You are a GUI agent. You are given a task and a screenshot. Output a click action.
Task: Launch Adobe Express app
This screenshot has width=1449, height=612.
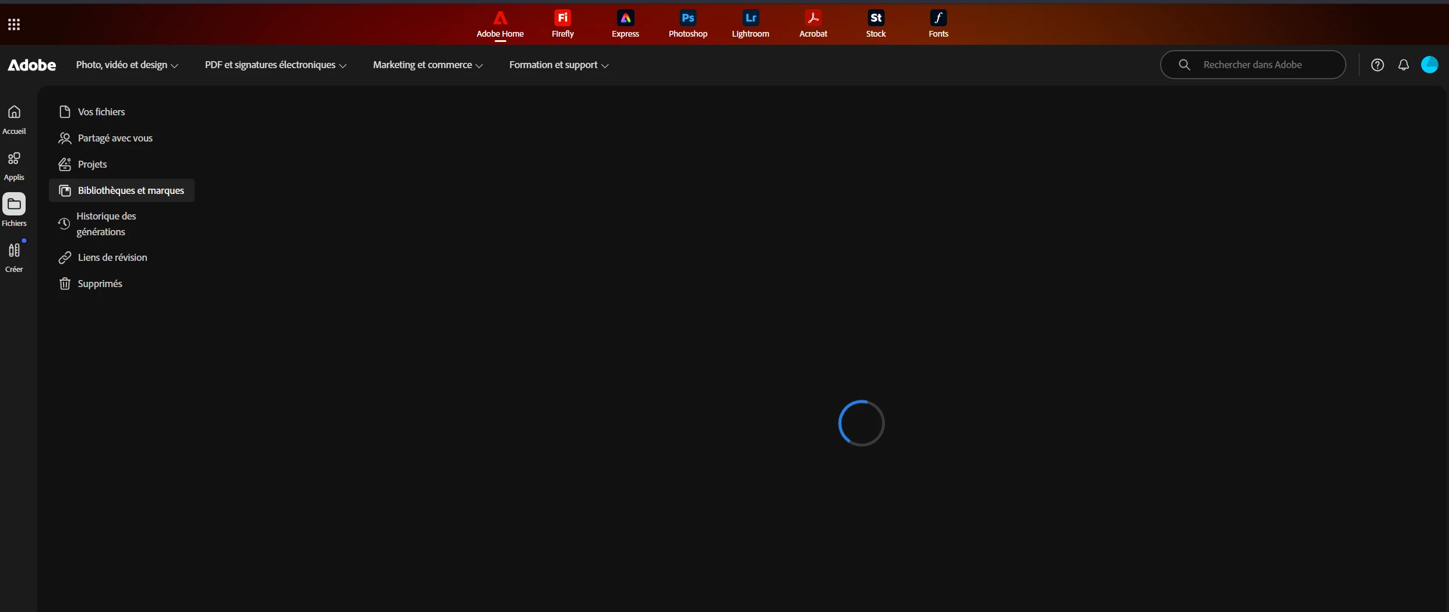[625, 24]
